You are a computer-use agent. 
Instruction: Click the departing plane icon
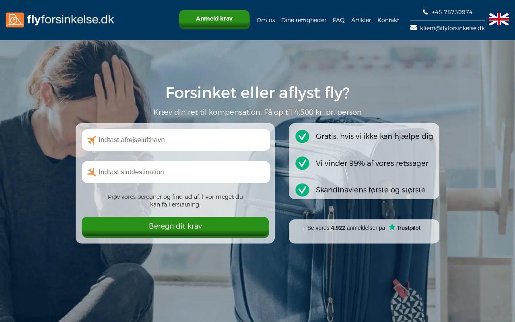tap(92, 140)
